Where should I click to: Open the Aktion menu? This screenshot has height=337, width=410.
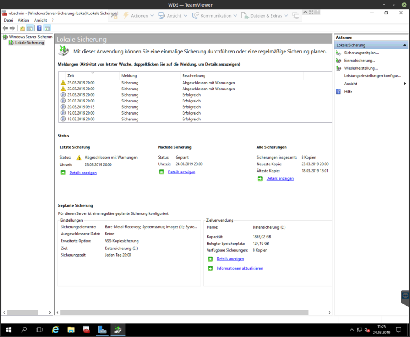pyautogui.click(x=23, y=20)
